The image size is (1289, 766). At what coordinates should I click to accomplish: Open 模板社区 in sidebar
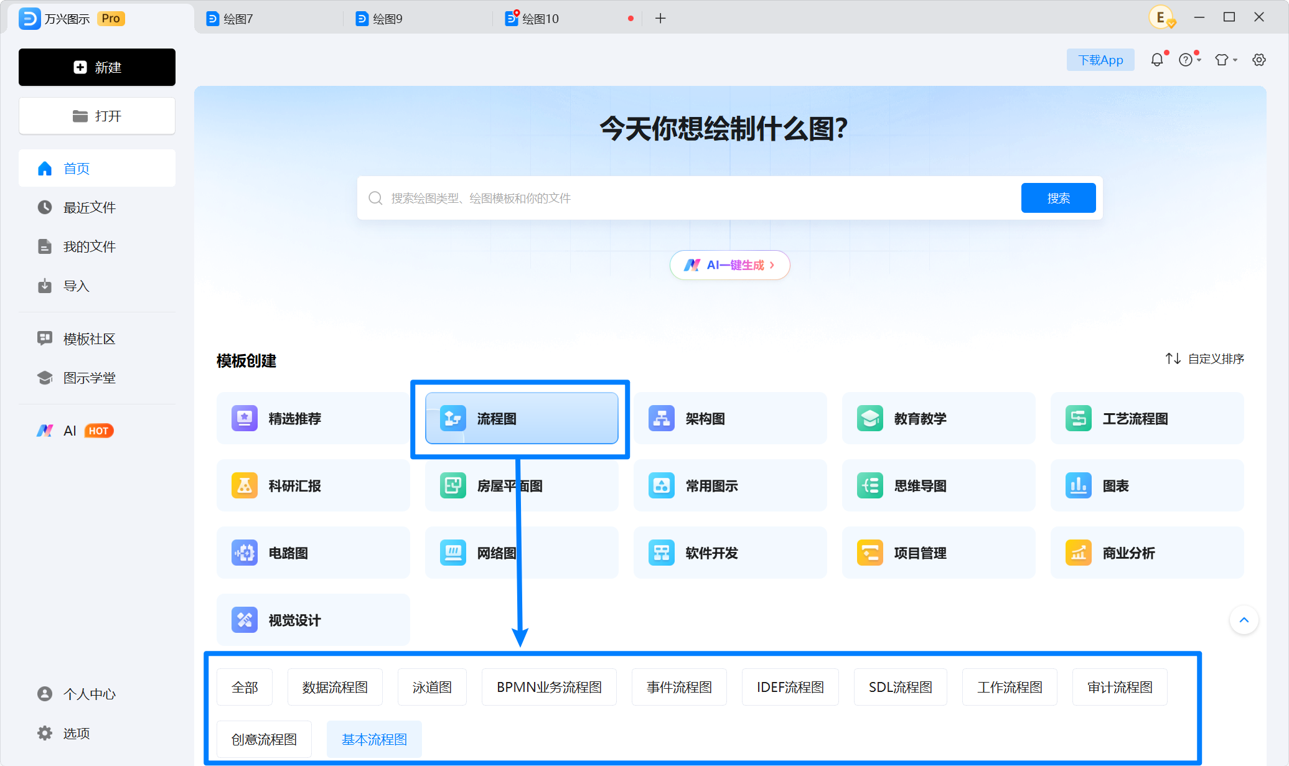97,339
